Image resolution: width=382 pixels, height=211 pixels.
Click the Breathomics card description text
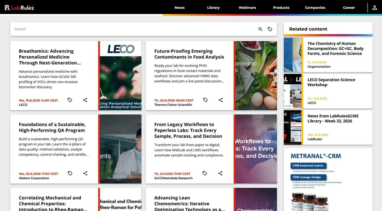click(x=48, y=79)
